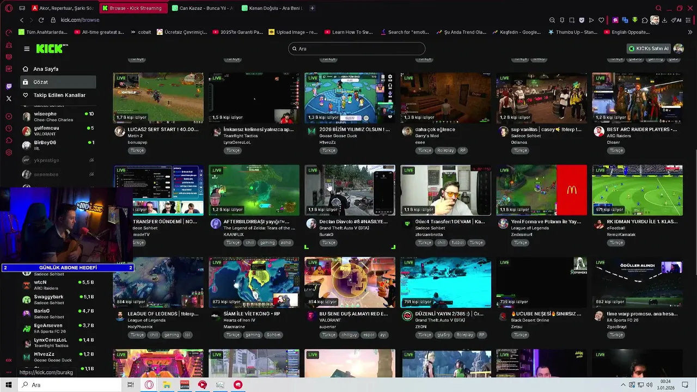
Task: Click the KICK logo
Action: pyautogui.click(x=51, y=48)
